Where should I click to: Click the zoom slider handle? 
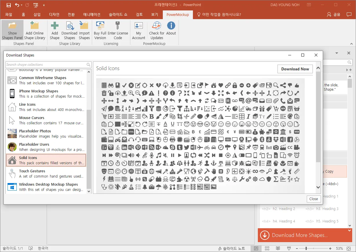click(306, 249)
